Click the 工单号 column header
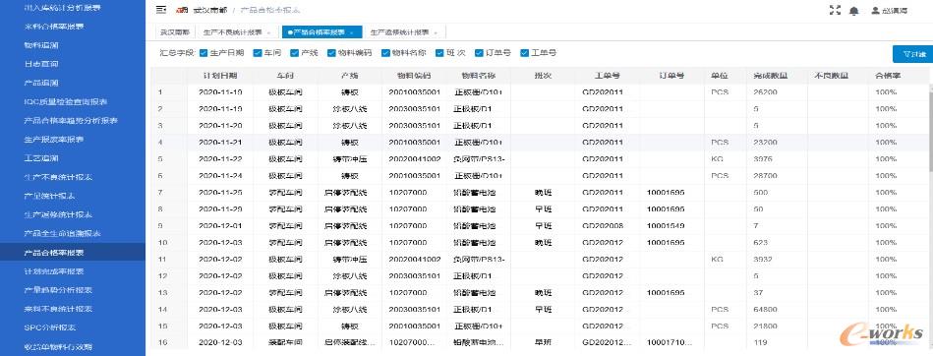 click(x=607, y=76)
